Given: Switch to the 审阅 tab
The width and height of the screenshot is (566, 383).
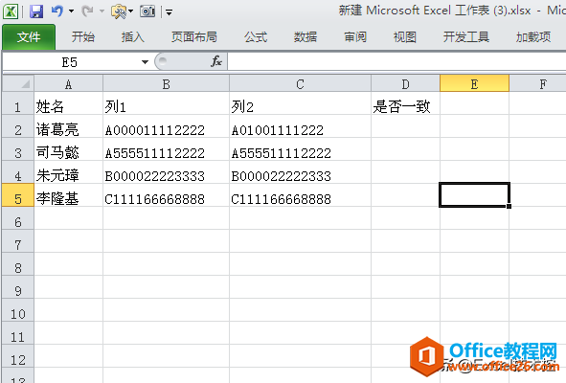Looking at the screenshot, I should (x=355, y=36).
